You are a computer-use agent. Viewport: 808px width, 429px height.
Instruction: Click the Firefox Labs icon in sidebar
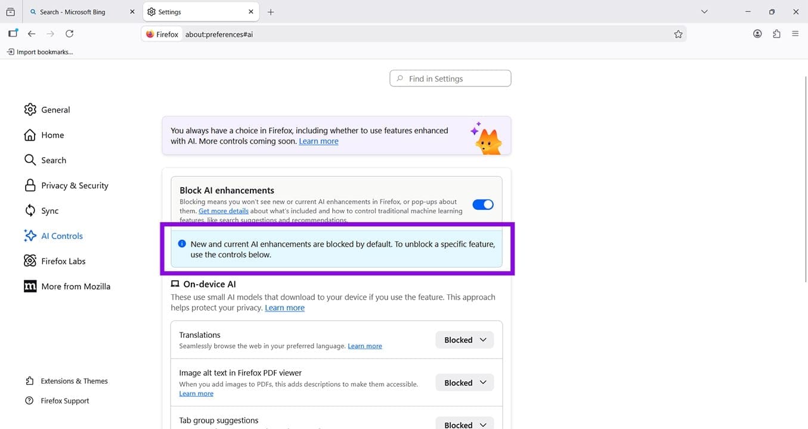click(x=30, y=261)
